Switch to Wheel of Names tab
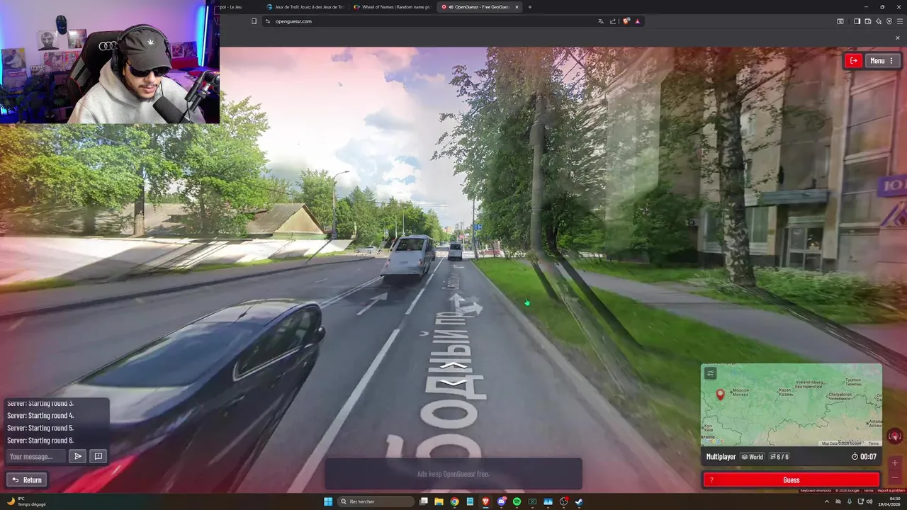The image size is (907, 510). [x=392, y=6]
